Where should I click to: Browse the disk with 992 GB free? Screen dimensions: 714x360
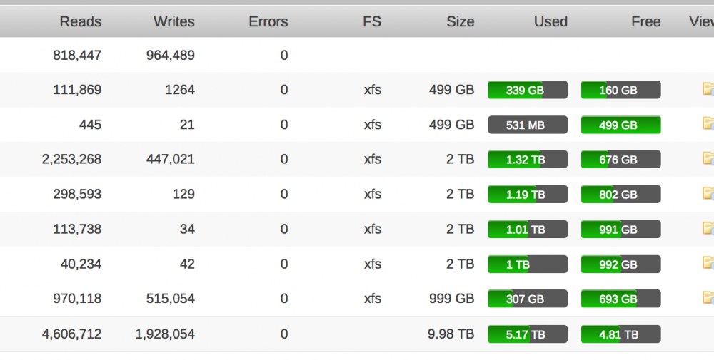(x=708, y=264)
